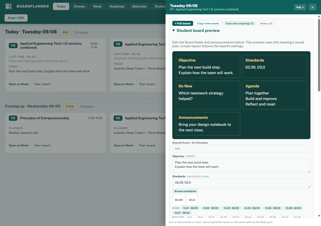The width and height of the screenshot is (321, 226).
Task: Click inside the Objective text area
Action: (x=241, y=165)
